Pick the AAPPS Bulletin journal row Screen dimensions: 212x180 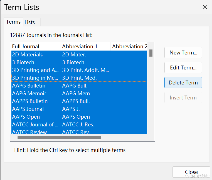click(x=30, y=101)
